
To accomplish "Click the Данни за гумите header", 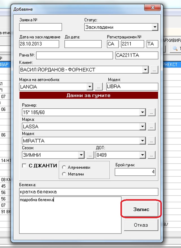I will pos(89,95).
